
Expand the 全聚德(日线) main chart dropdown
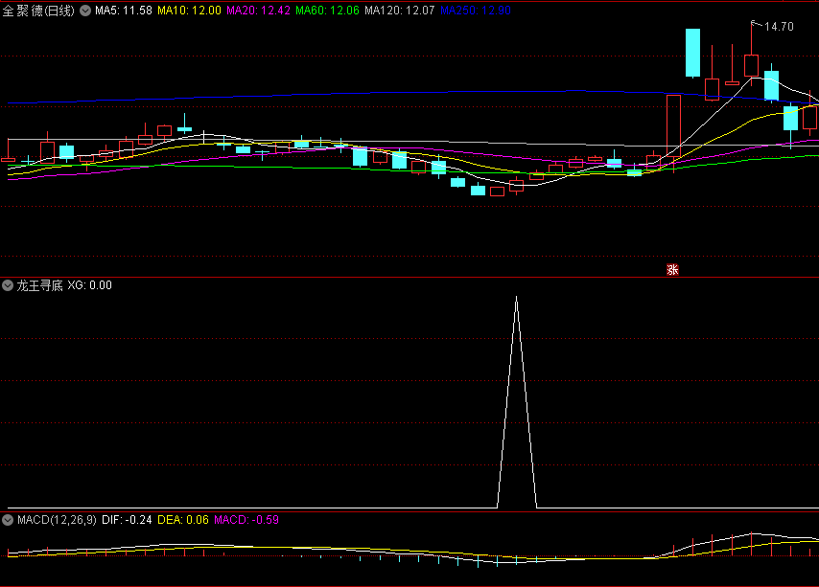click(85, 11)
